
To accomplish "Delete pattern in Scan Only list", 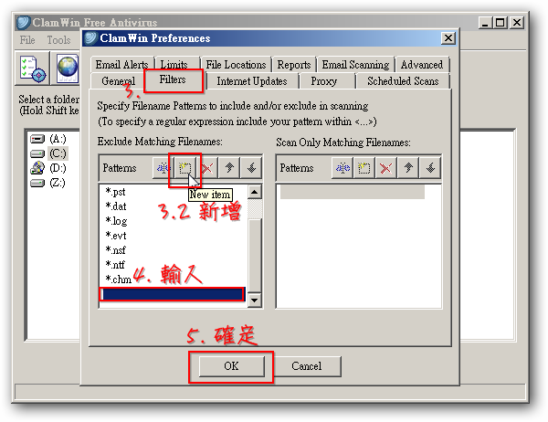I will pos(386,168).
